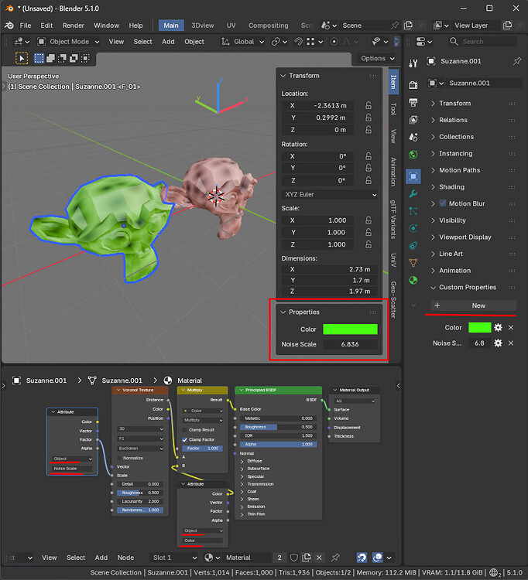Click Suzanne.001 object breadcrumb in node editor
Viewport: 528px width, 580px height.
(40, 380)
